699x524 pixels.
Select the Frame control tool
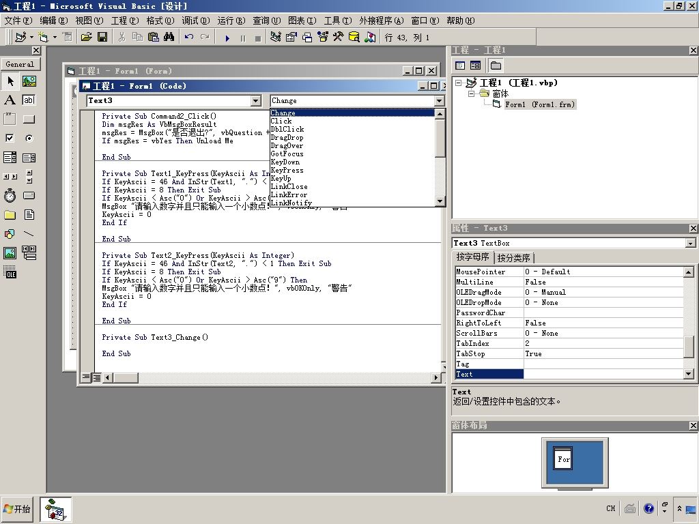pos(10,119)
